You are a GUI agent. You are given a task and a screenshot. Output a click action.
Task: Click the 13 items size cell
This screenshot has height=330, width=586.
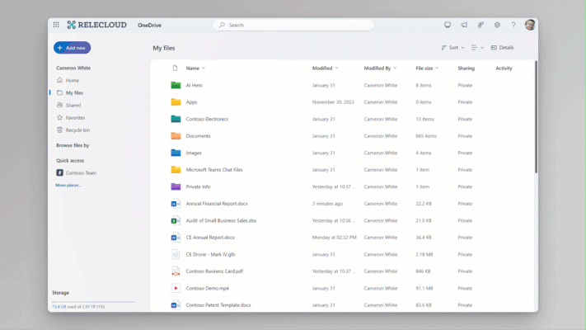(x=425, y=119)
